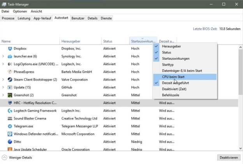
Task: Click the Ditto blue globe icon
Action: [10, 142]
